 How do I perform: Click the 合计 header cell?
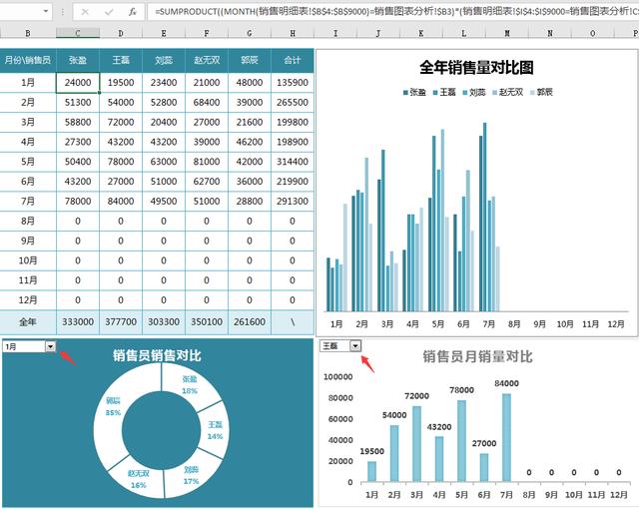[293, 60]
